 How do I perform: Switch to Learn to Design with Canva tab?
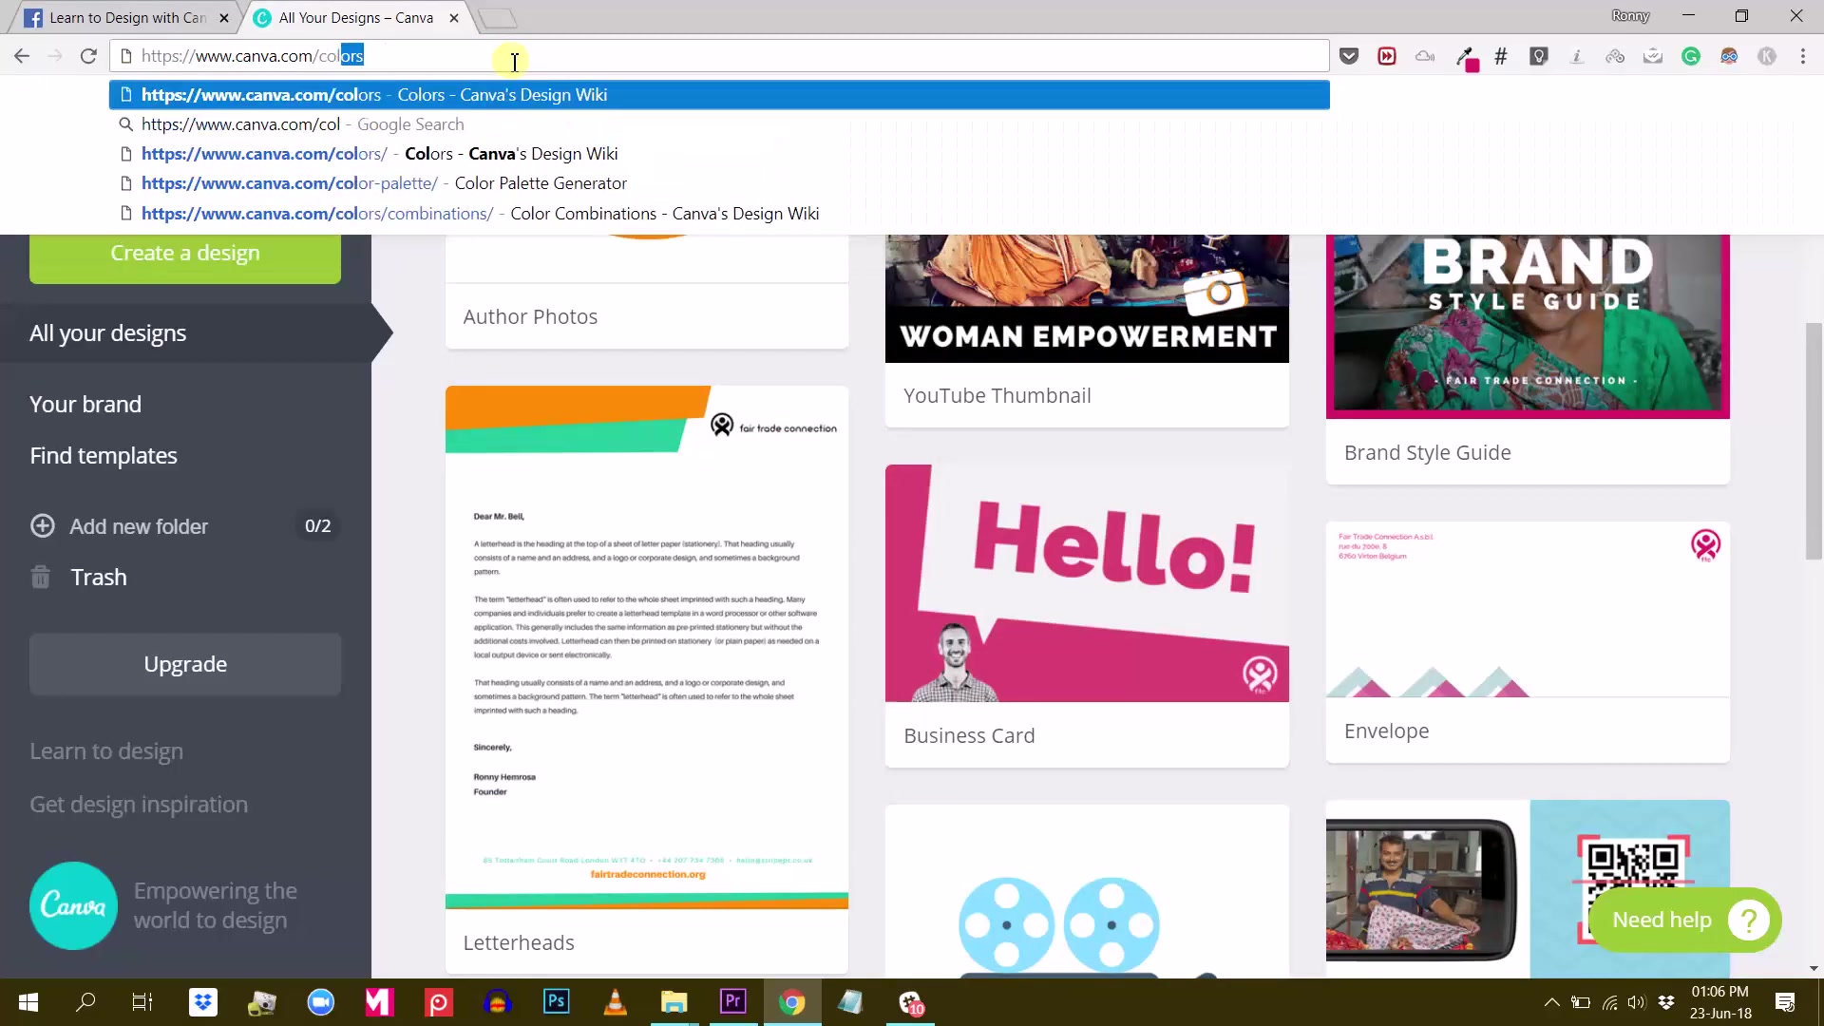click(127, 18)
